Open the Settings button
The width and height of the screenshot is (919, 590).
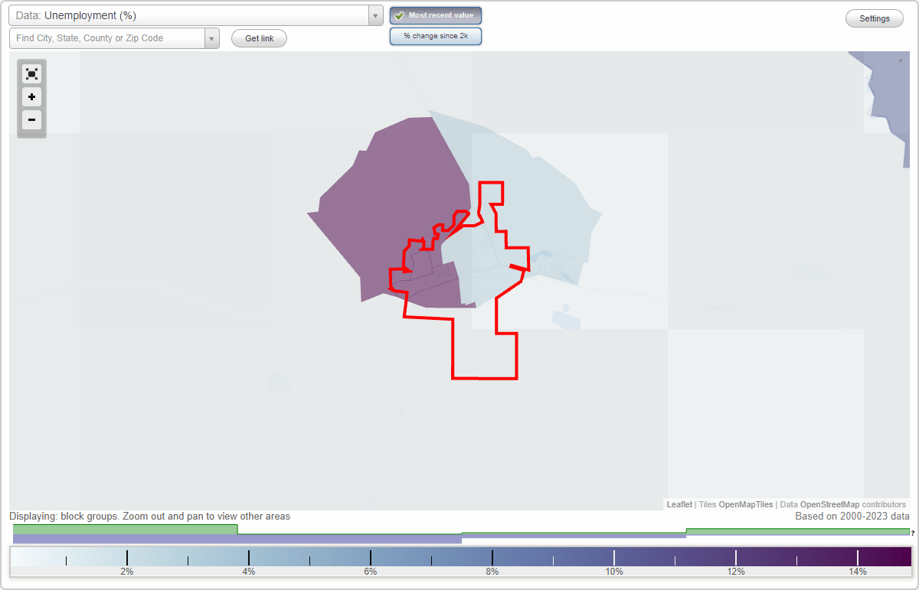(x=875, y=19)
